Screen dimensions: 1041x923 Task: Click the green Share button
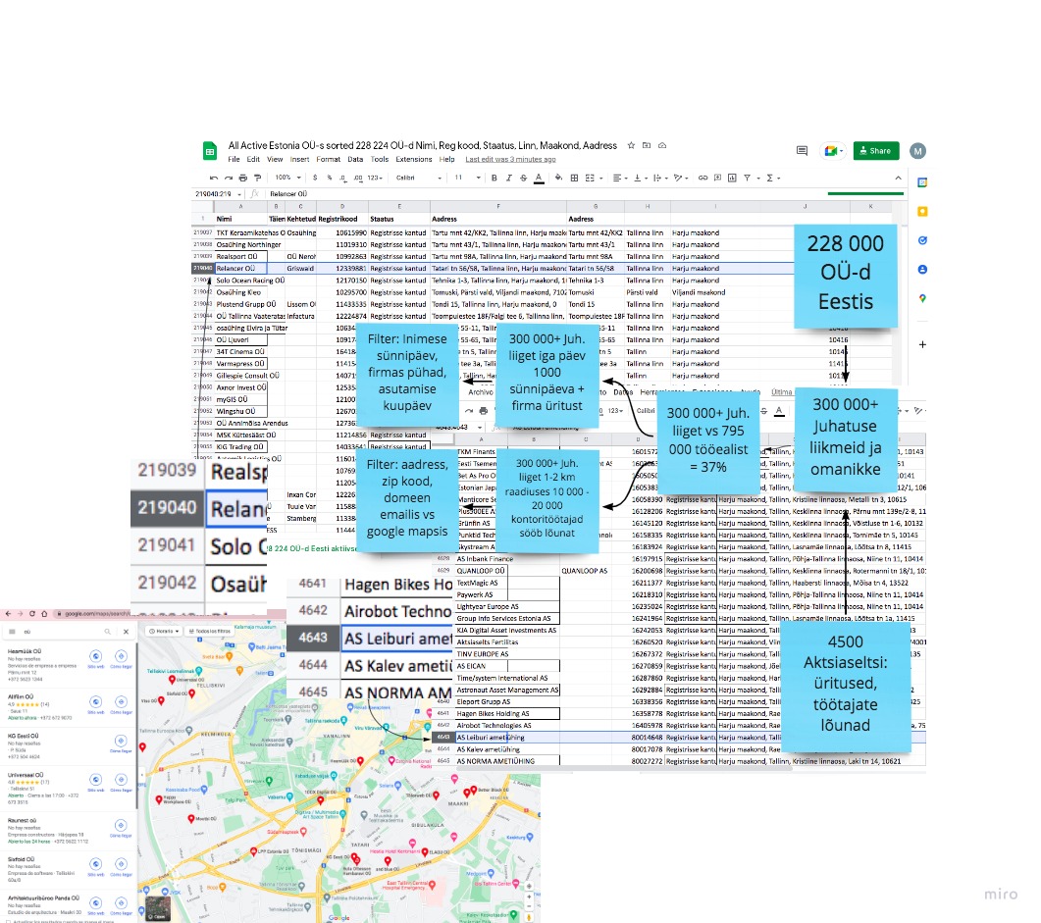point(876,151)
